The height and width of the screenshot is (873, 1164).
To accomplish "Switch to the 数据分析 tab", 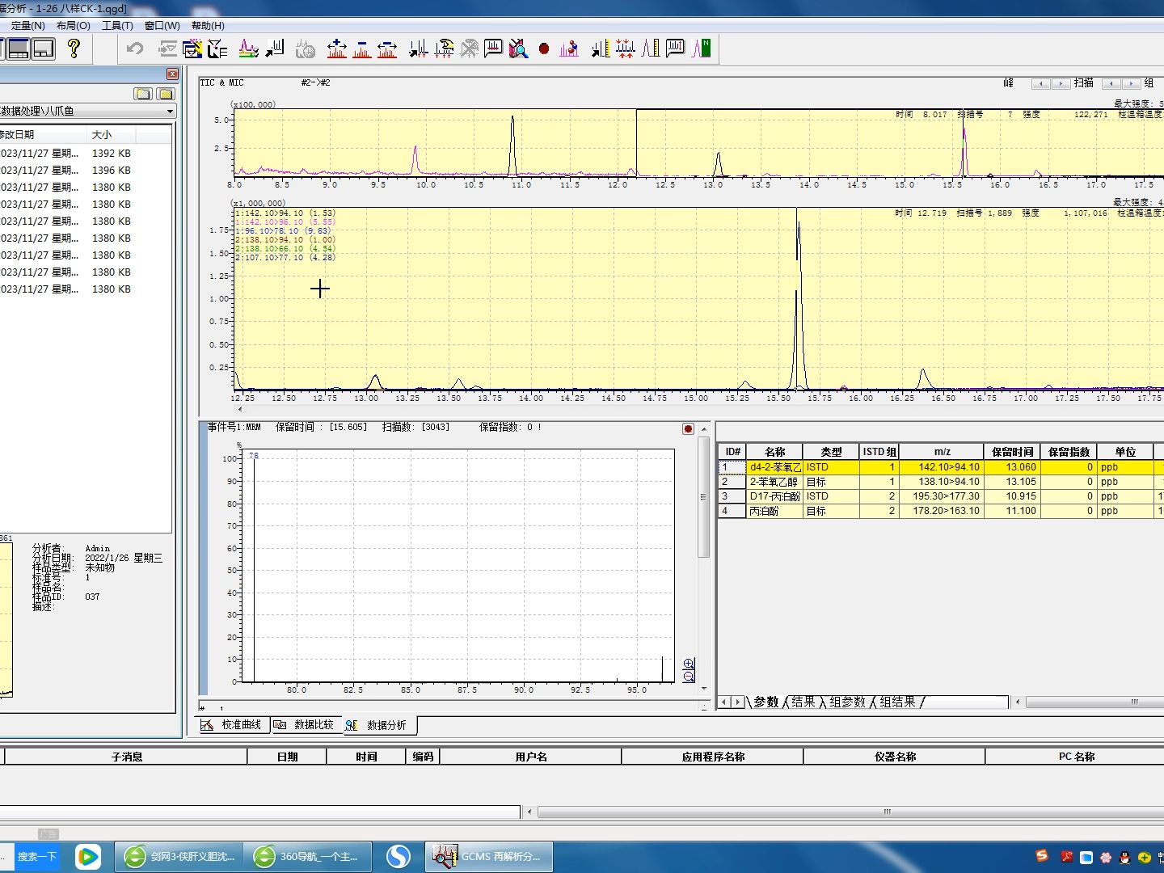I will pyautogui.click(x=380, y=725).
